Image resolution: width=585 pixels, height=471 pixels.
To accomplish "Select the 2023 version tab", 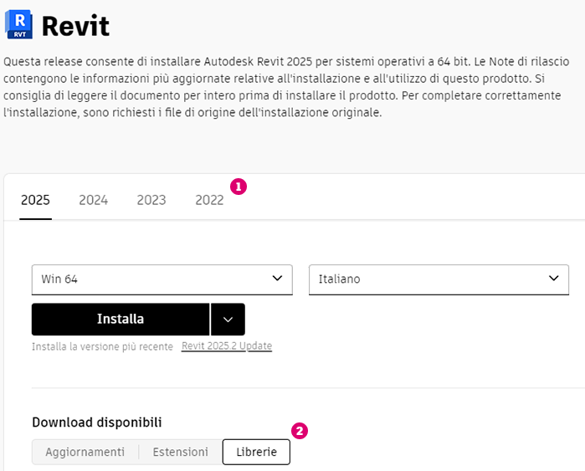I will pos(151,200).
